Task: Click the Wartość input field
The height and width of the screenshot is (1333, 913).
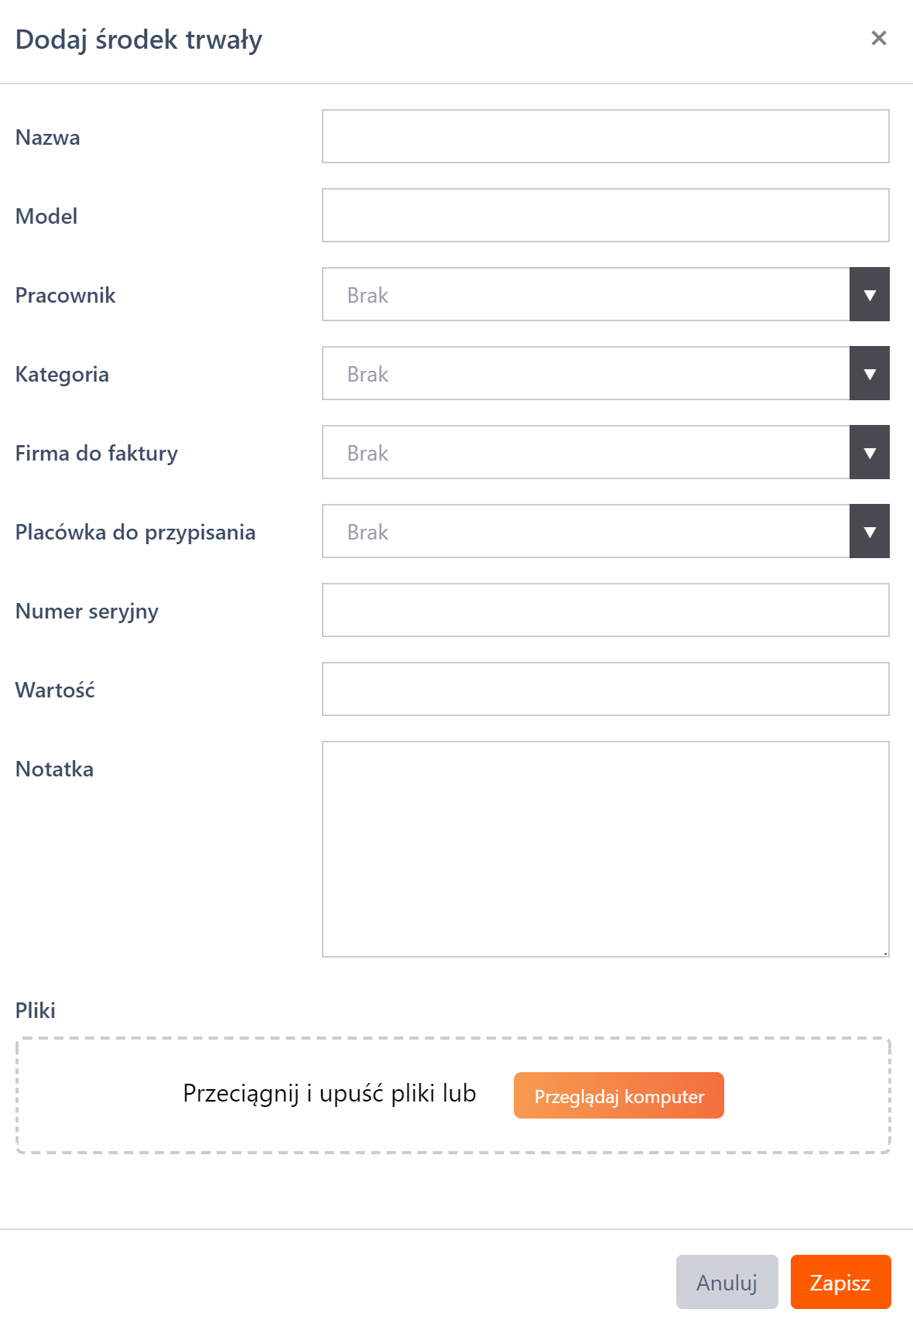Action: 605,690
